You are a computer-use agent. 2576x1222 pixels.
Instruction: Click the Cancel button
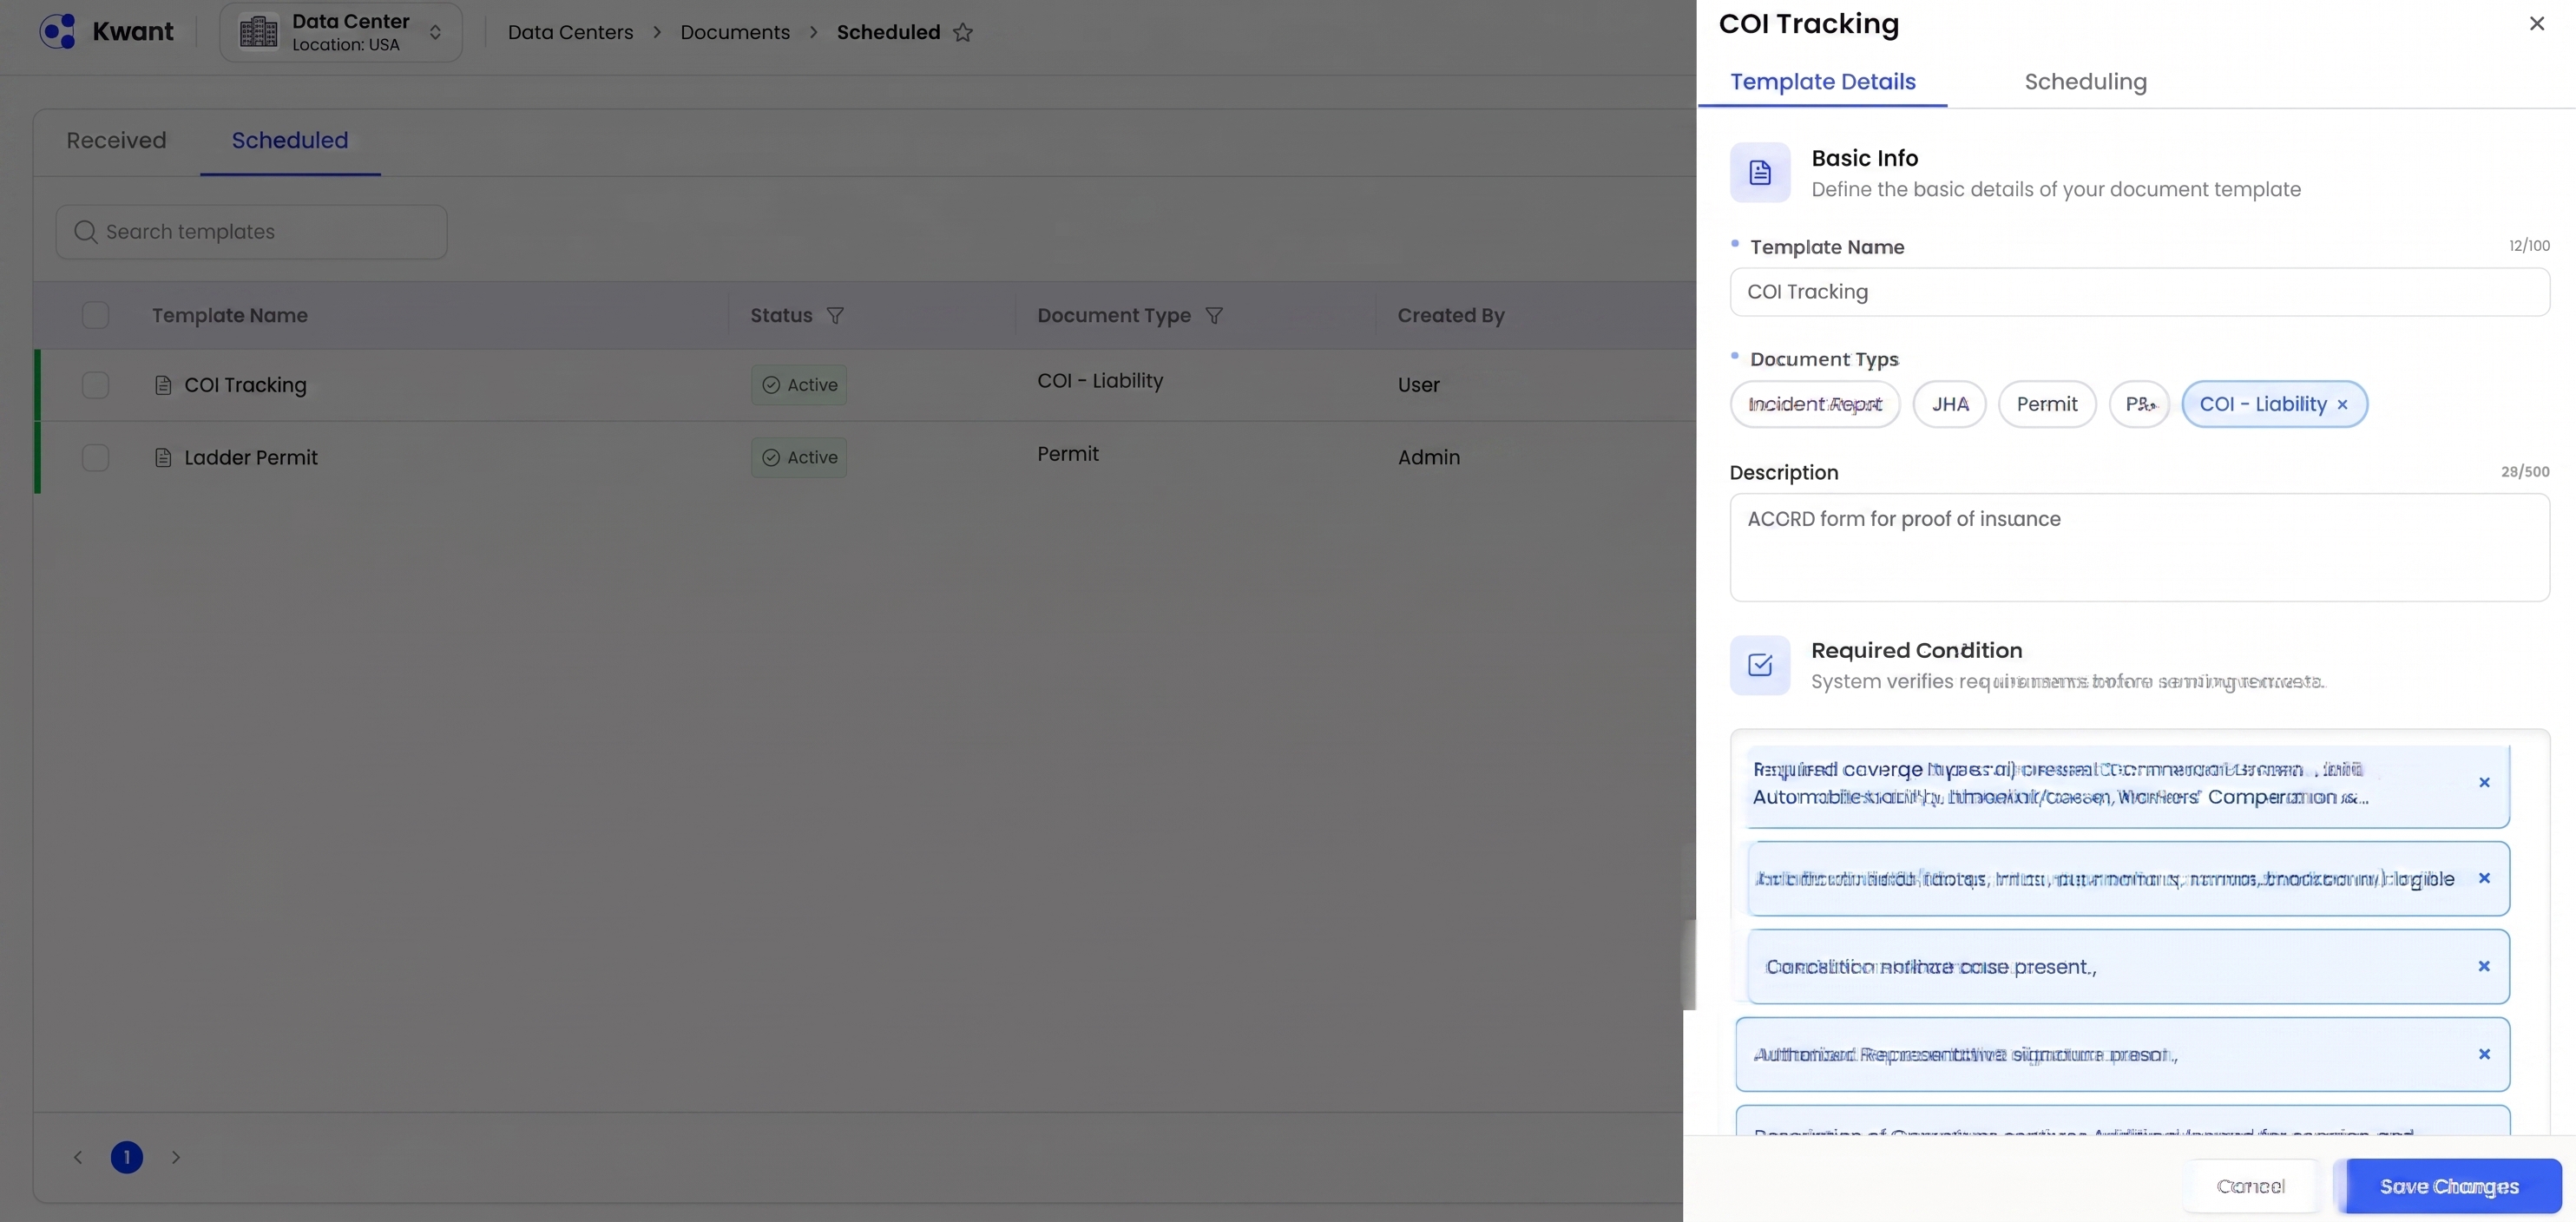2250,1186
